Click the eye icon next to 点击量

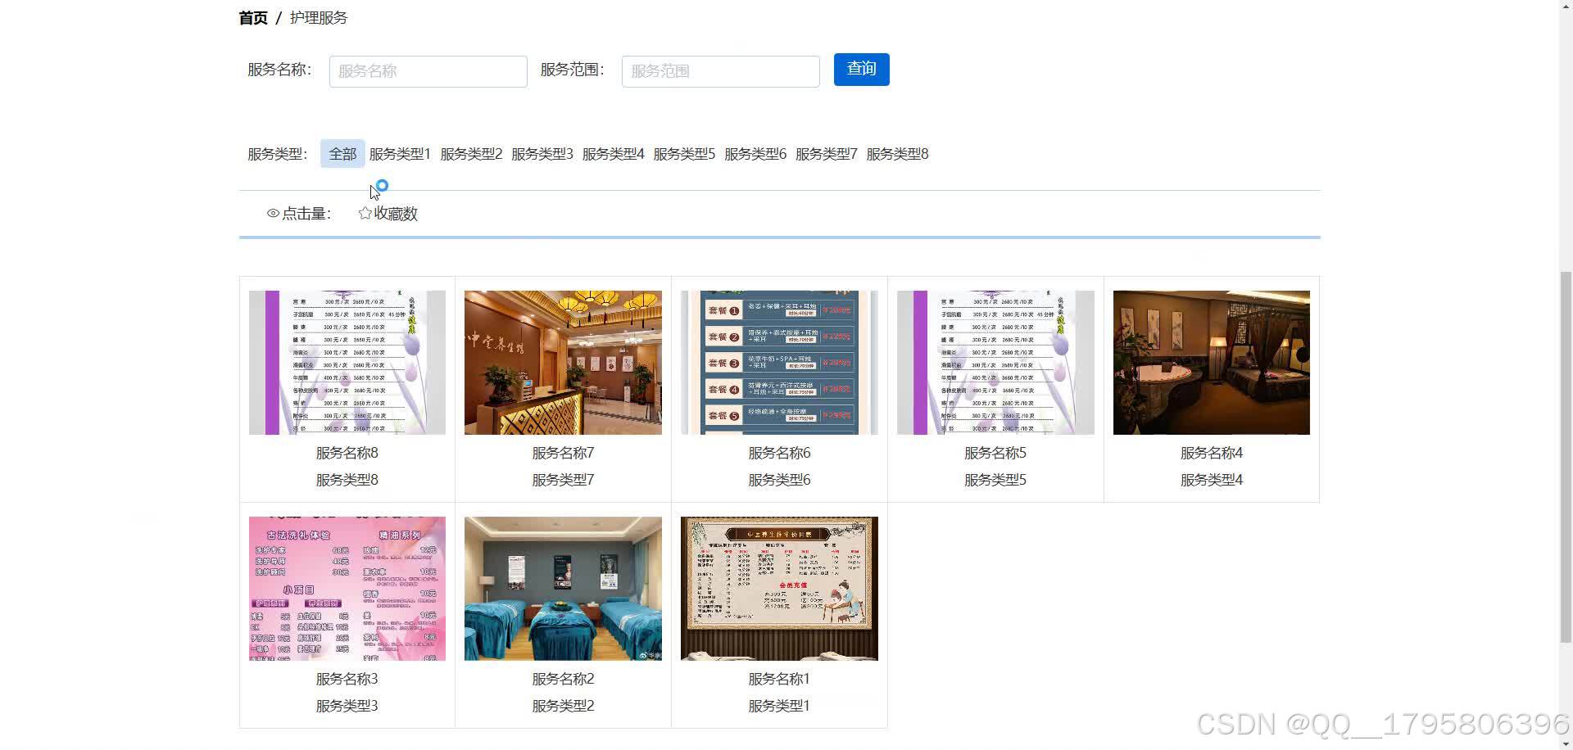tap(273, 213)
